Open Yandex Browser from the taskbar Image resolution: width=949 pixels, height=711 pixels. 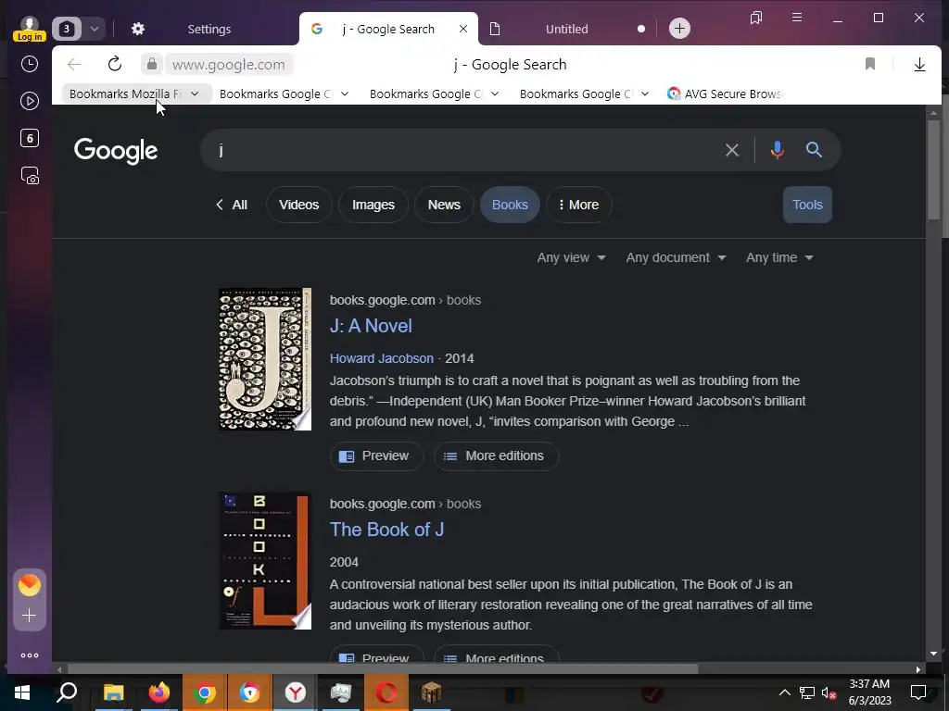(295, 692)
